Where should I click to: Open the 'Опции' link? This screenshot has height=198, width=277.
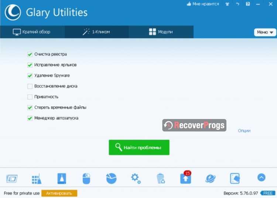click(x=244, y=131)
